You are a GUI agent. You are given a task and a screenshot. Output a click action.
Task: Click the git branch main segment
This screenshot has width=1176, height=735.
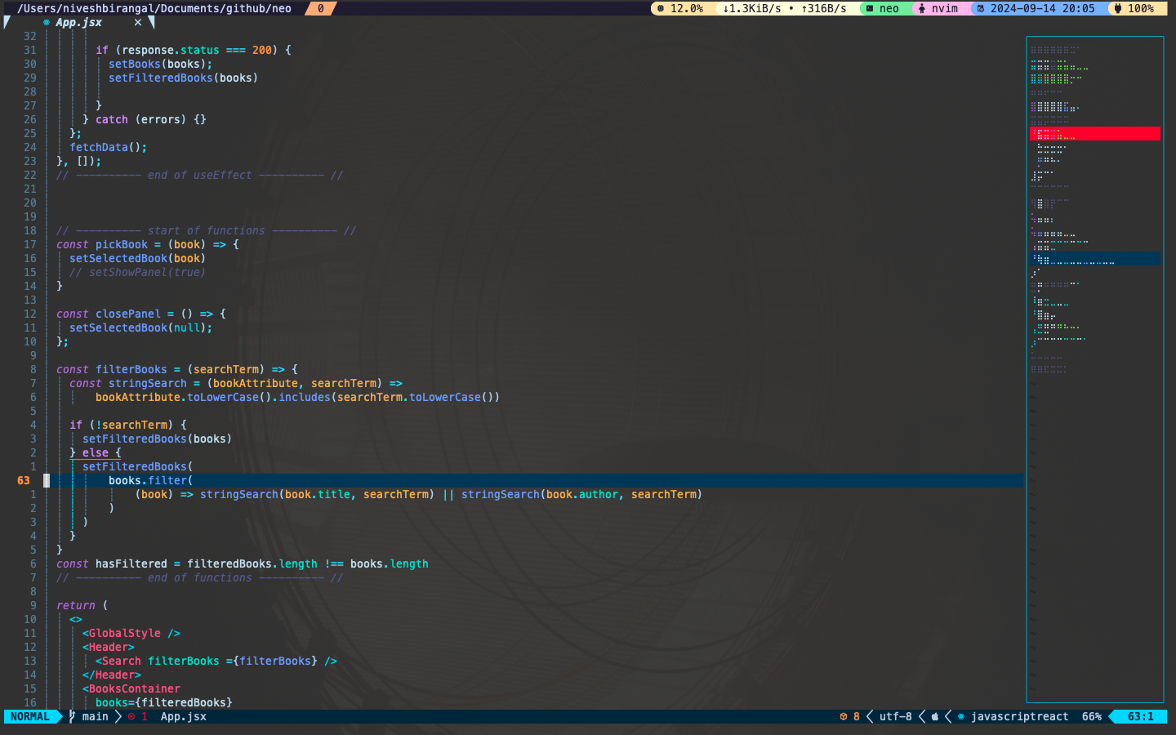pyautogui.click(x=89, y=717)
